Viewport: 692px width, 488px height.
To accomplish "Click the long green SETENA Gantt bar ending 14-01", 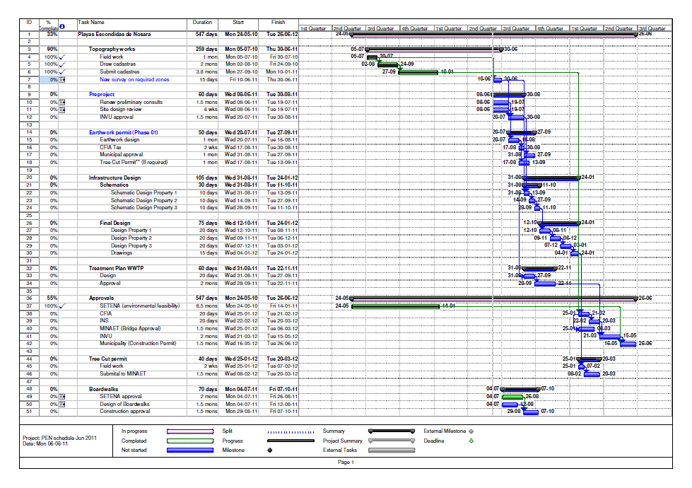I will pyautogui.click(x=395, y=306).
